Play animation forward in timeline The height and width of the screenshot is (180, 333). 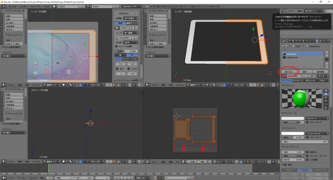(125, 178)
